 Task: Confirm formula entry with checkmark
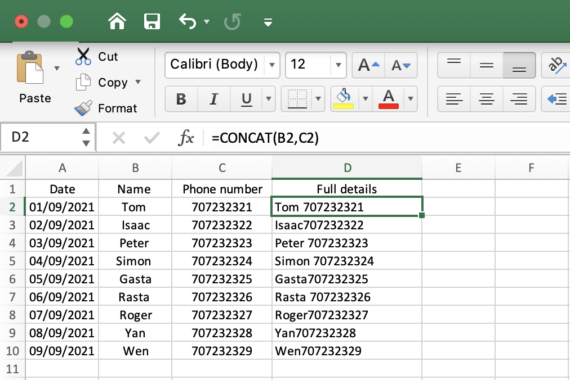pyautogui.click(x=152, y=138)
